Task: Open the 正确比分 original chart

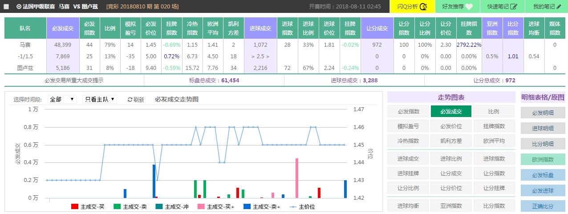Action: [543, 206]
